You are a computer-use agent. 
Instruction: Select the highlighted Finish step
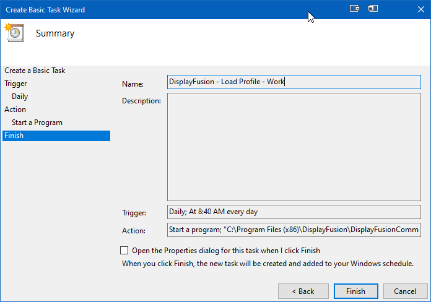(x=56, y=136)
